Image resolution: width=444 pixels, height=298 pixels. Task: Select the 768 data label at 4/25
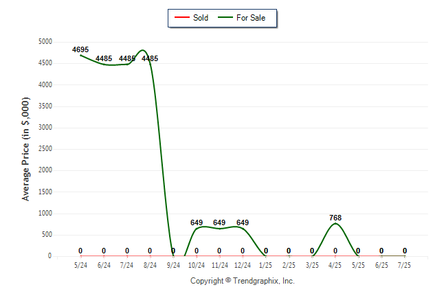tap(335, 218)
